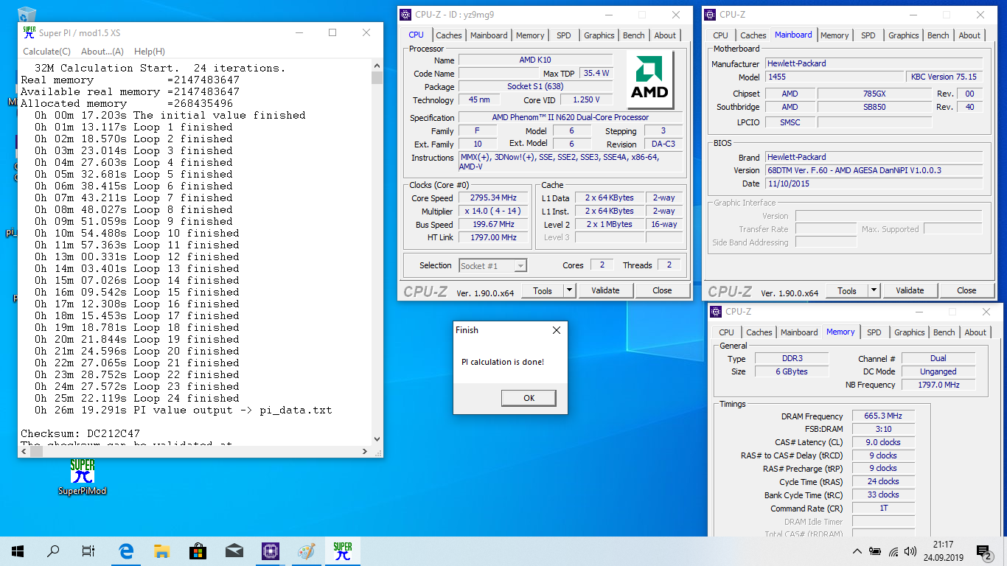Image resolution: width=1007 pixels, height=566 pixels.
Task: Click the Loop 24 finished line
Action: pos(136,398)
